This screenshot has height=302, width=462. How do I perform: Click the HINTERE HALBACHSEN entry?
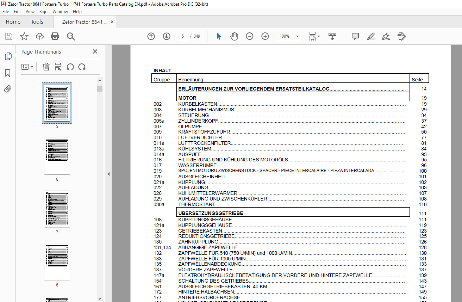click(x=206, y=292)
